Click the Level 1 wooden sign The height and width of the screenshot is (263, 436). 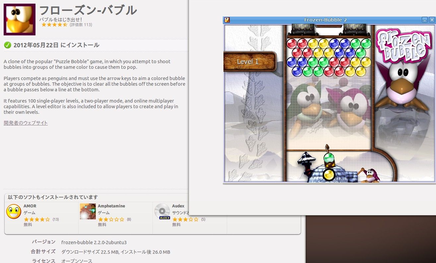point(250,62)
